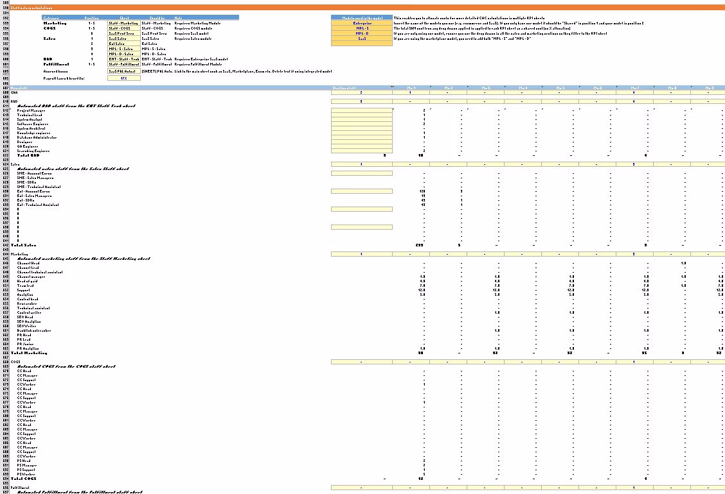725x494 pixels.
Task: Click the 'Starting staff' column header
Action: 362,88
